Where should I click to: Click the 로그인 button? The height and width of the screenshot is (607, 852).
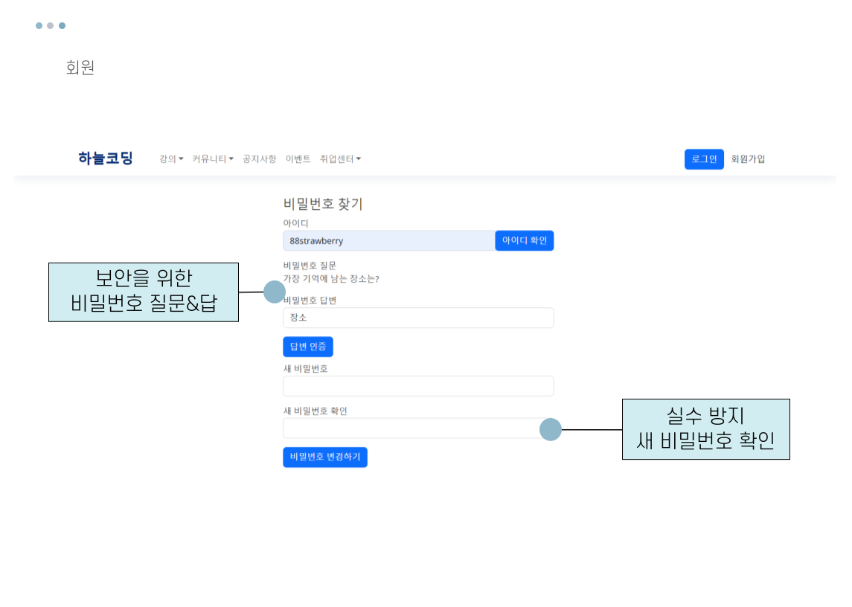pyautogui.click(x=703, y=158)
